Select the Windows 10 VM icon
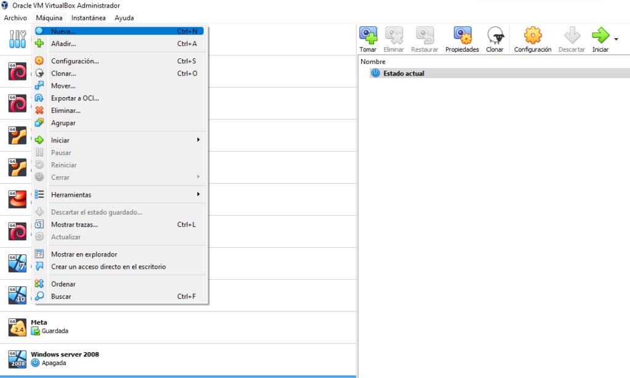 (x=18, y=296)
